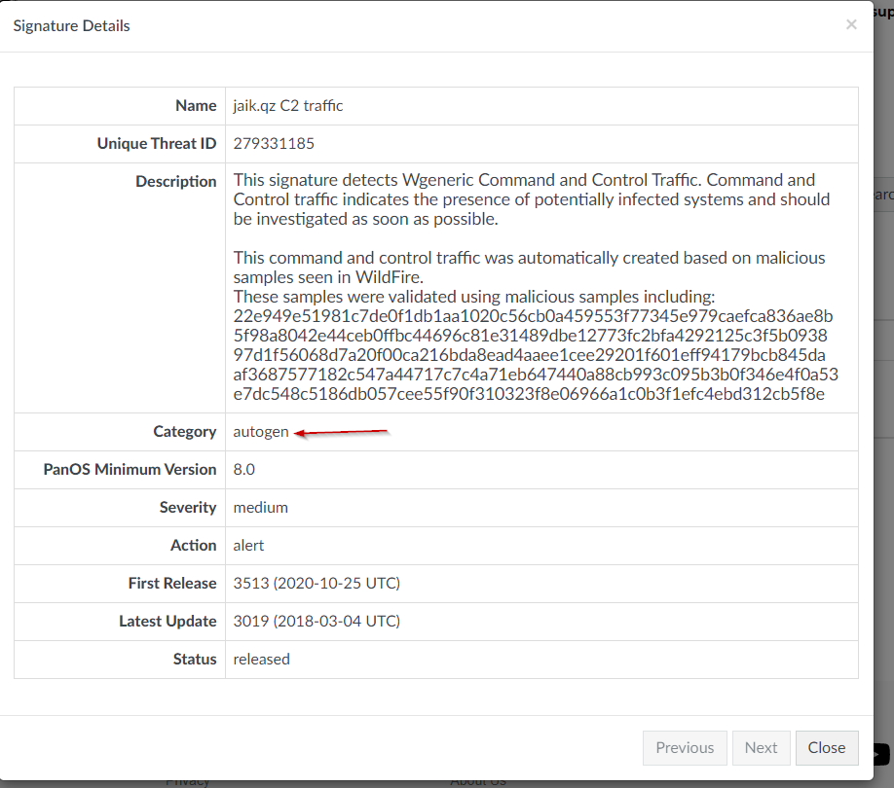Select the Unique Threat ID value 279331185
This screenshot has height=788, width=894.
pos(274,144)
